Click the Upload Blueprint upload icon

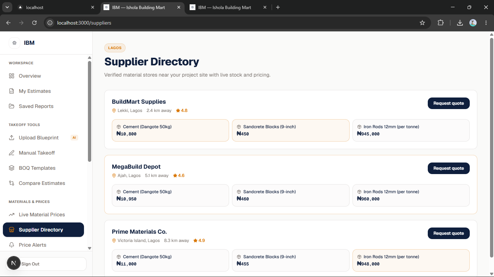pyautogui.click(x=12, y=138)
